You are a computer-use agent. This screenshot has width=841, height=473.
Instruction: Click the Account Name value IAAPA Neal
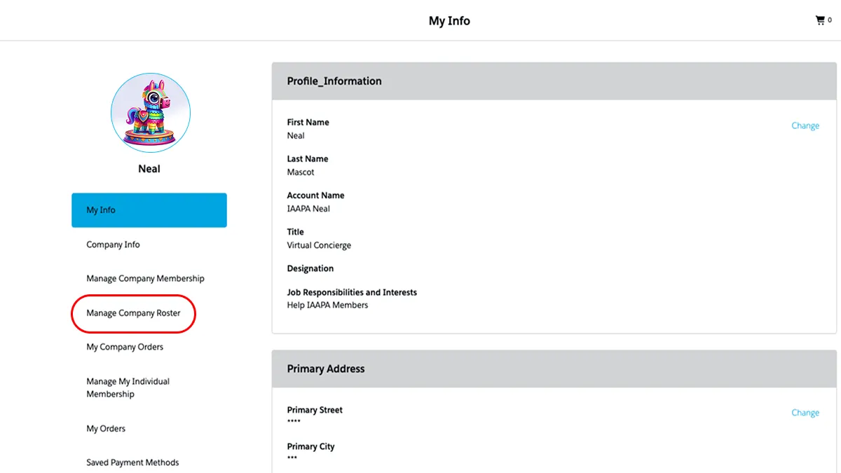pos(308,209)
